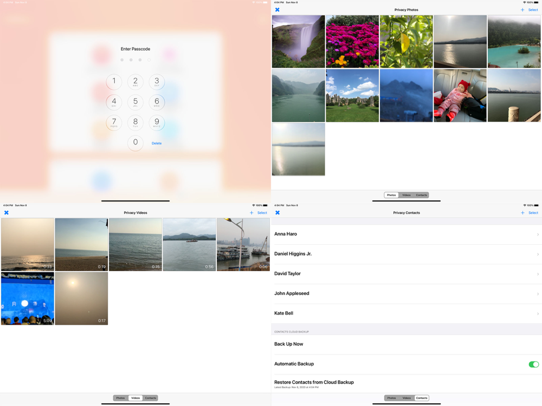The height and width of the screenshot is (406, 542).
Task: Tap the plus icon in Privacy Videos
Action: pos(251,213)
